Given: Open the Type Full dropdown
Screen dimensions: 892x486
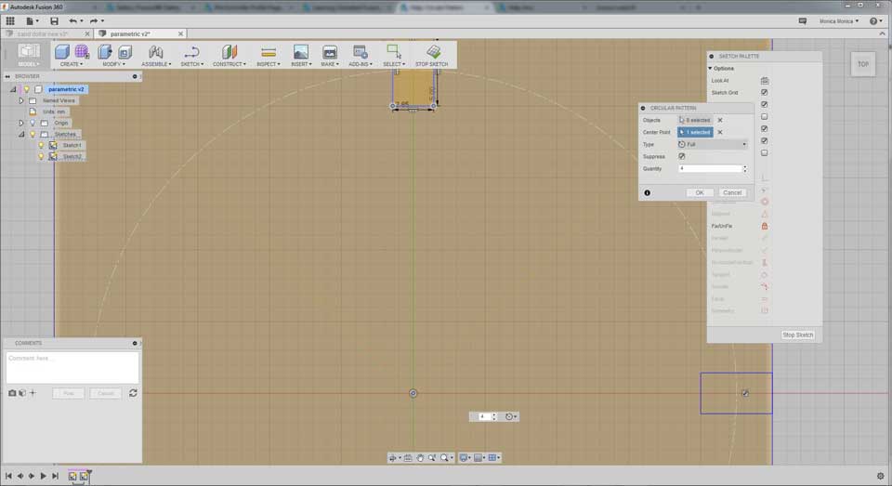Looking at the screenshot, I should coord(713,145).
